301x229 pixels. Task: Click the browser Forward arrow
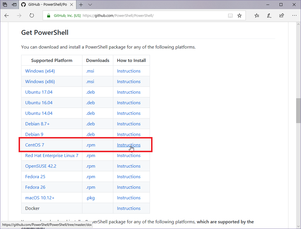(x=19, y=15)
